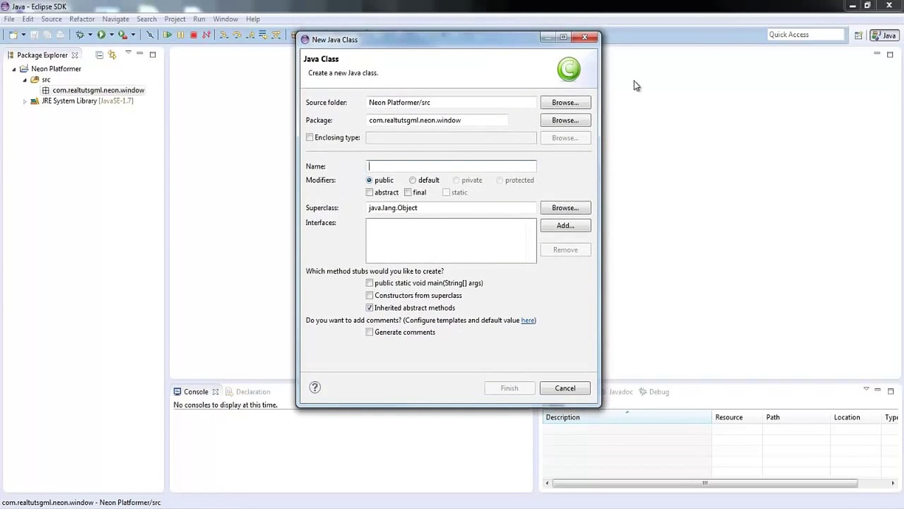This screenshot has height=509, width=904.
Task: Collapse the Neon Platformer project tree
Action: click(x=14, y=68)
